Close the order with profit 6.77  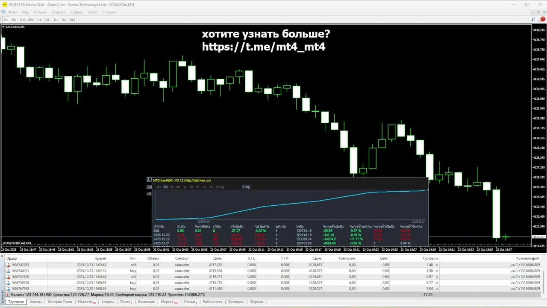[x=436, y=283]
